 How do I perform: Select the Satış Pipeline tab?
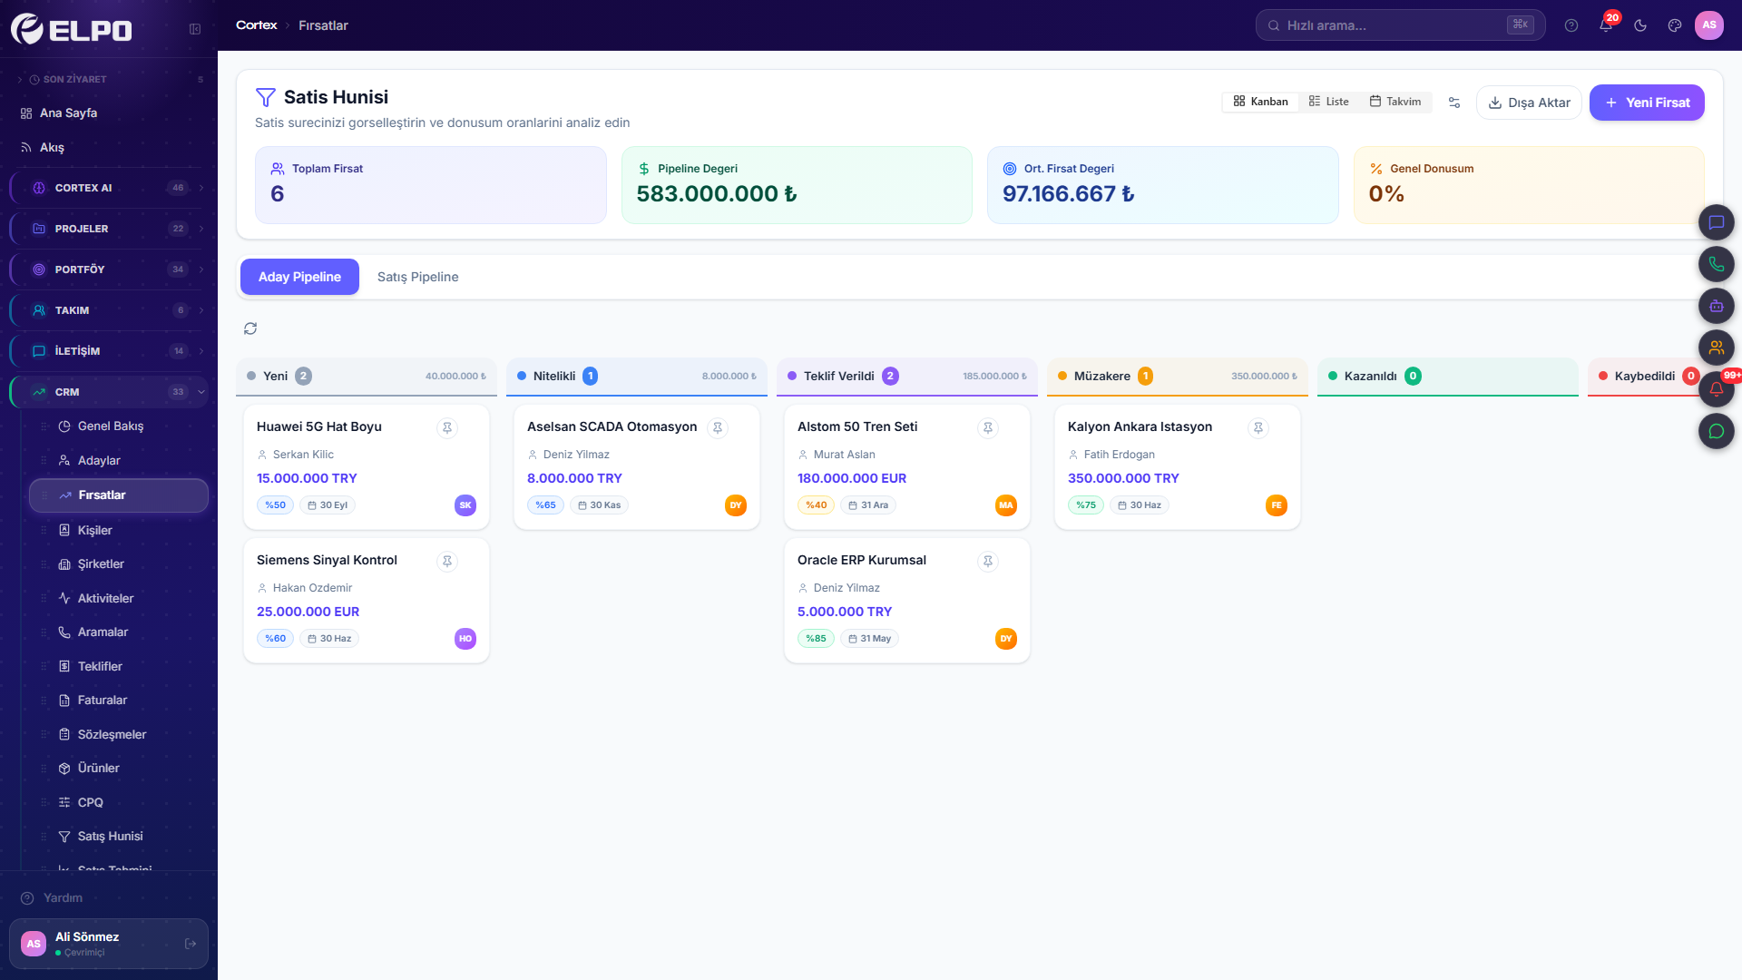[417, 277]
